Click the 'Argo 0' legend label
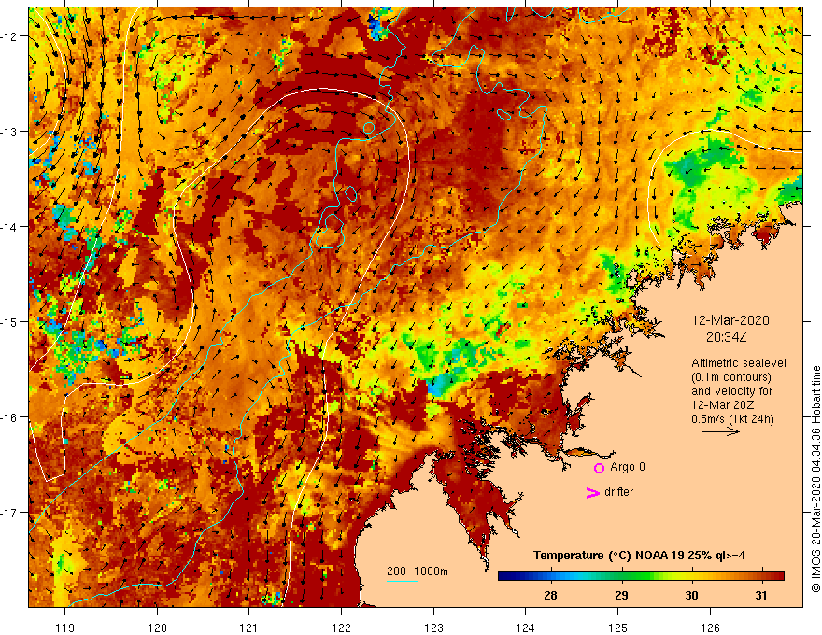Image resolution: width=822 pixels, height=635 pixels. (x=628, y=467)
